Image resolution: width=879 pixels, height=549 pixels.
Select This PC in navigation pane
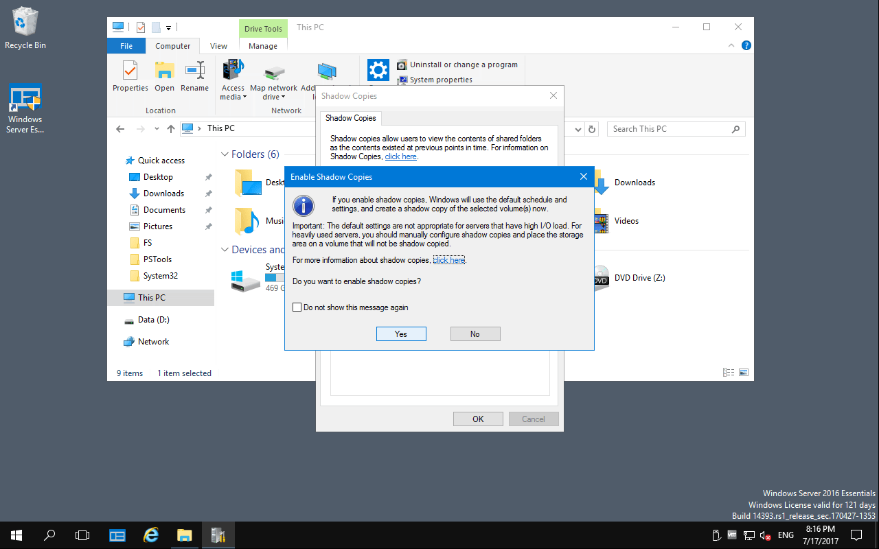click(161, 298)
